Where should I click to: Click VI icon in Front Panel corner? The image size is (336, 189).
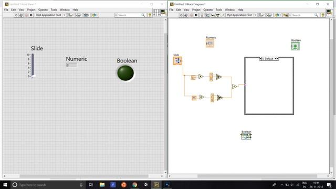coord(163,13)
